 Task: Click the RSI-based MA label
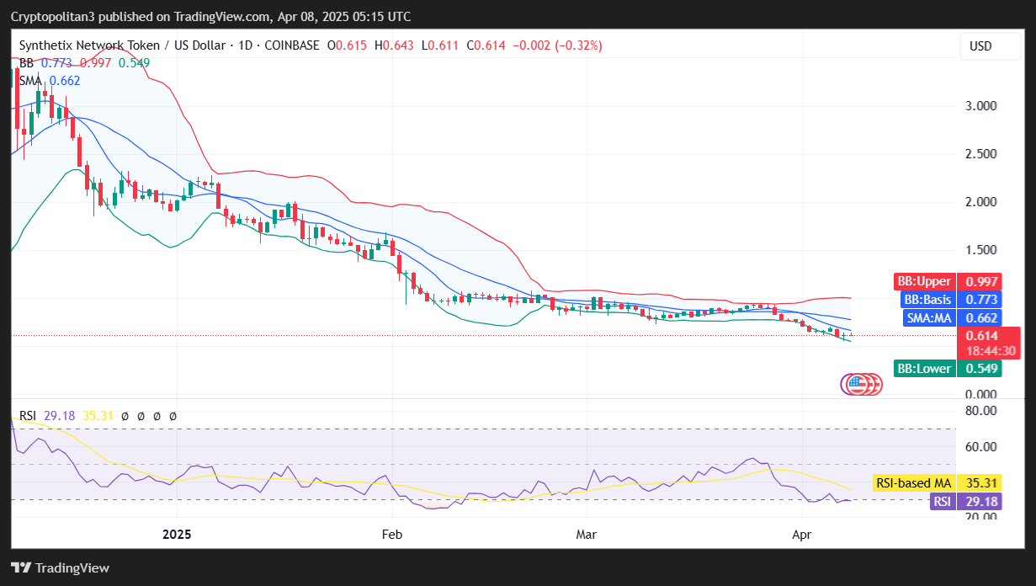[913, 483]
